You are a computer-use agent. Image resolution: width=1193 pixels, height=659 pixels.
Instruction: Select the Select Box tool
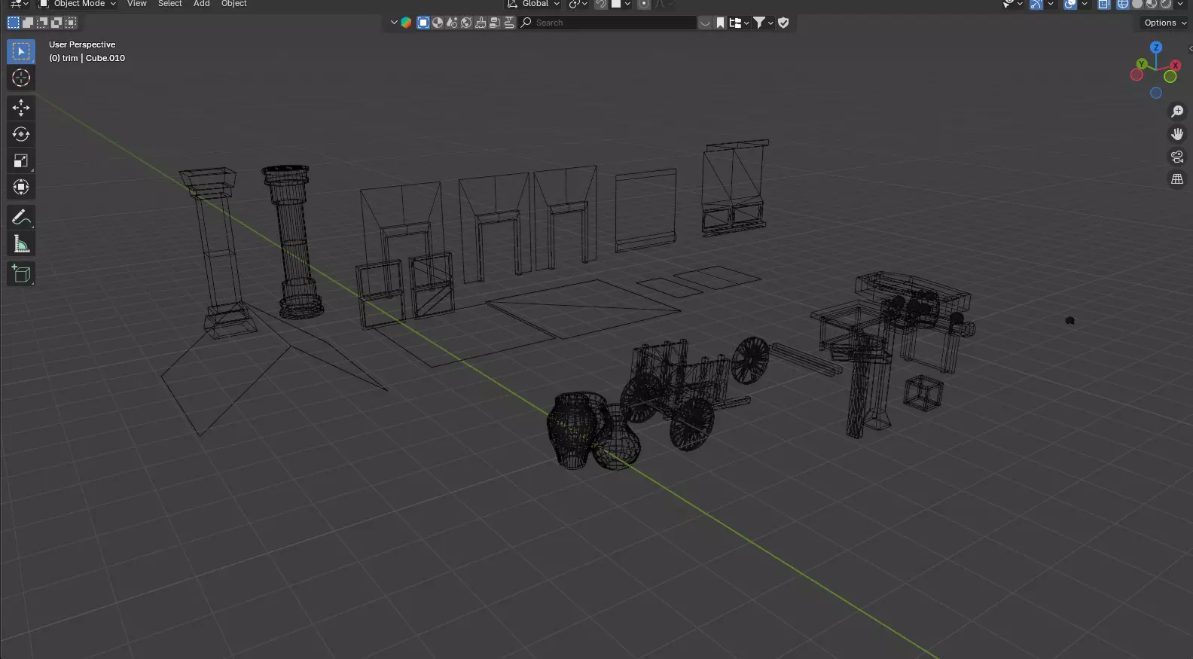(21, 51)
